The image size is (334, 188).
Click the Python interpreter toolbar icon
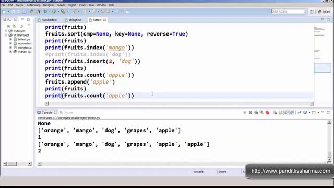click(31, 11)
